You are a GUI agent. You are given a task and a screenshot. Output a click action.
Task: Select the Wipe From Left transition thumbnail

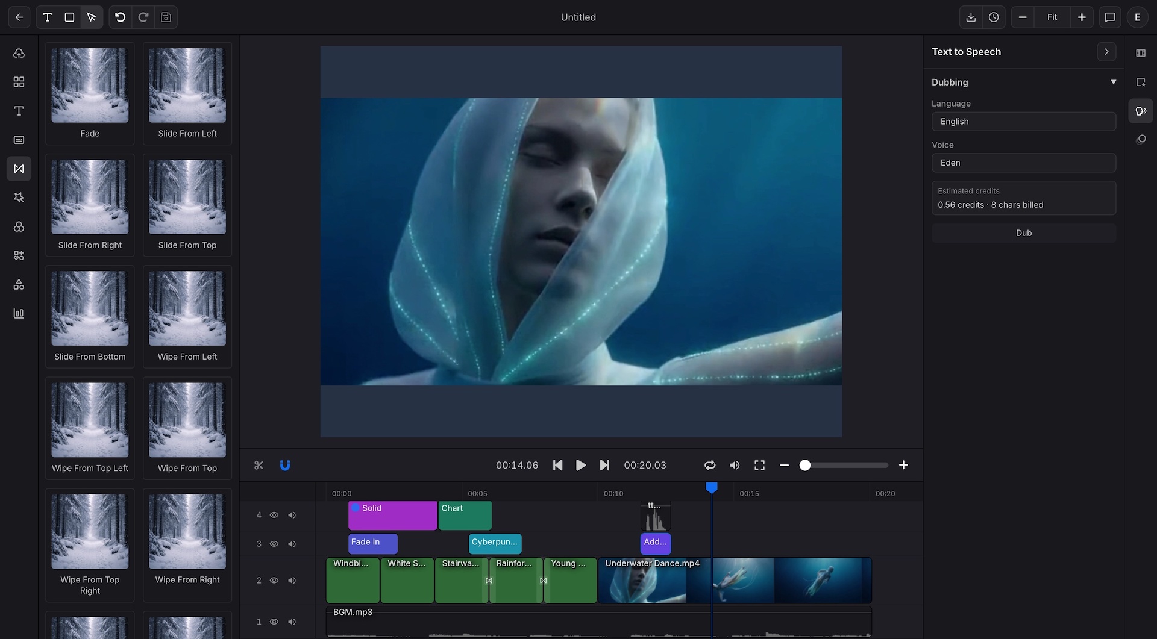187,308
